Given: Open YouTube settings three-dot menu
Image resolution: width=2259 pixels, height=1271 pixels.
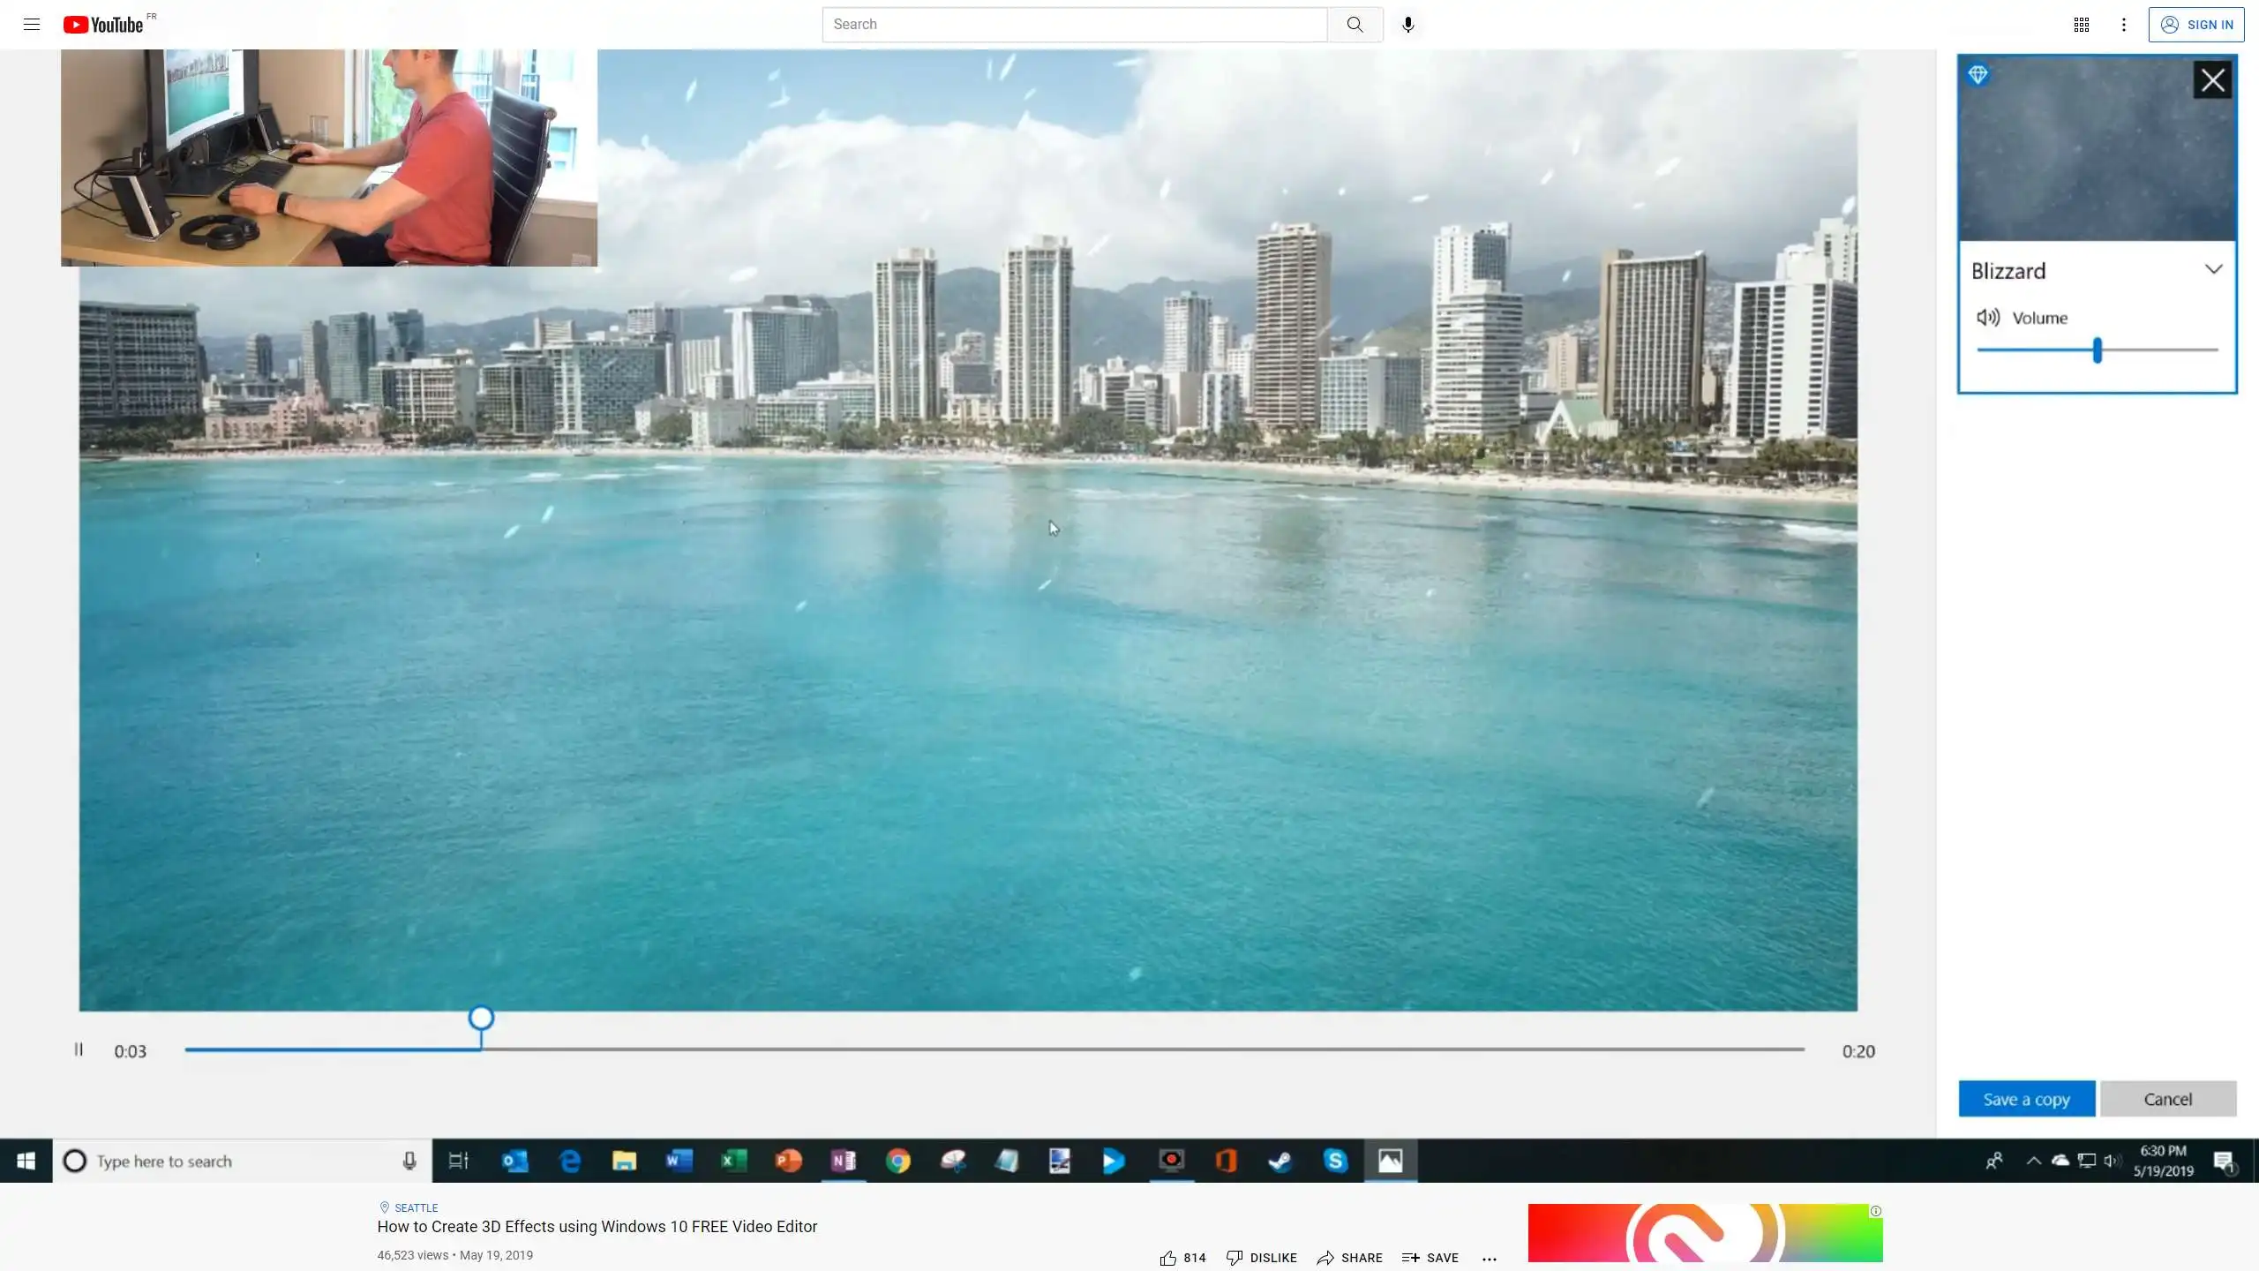Looking at the screenshot, I should 2124,25.
